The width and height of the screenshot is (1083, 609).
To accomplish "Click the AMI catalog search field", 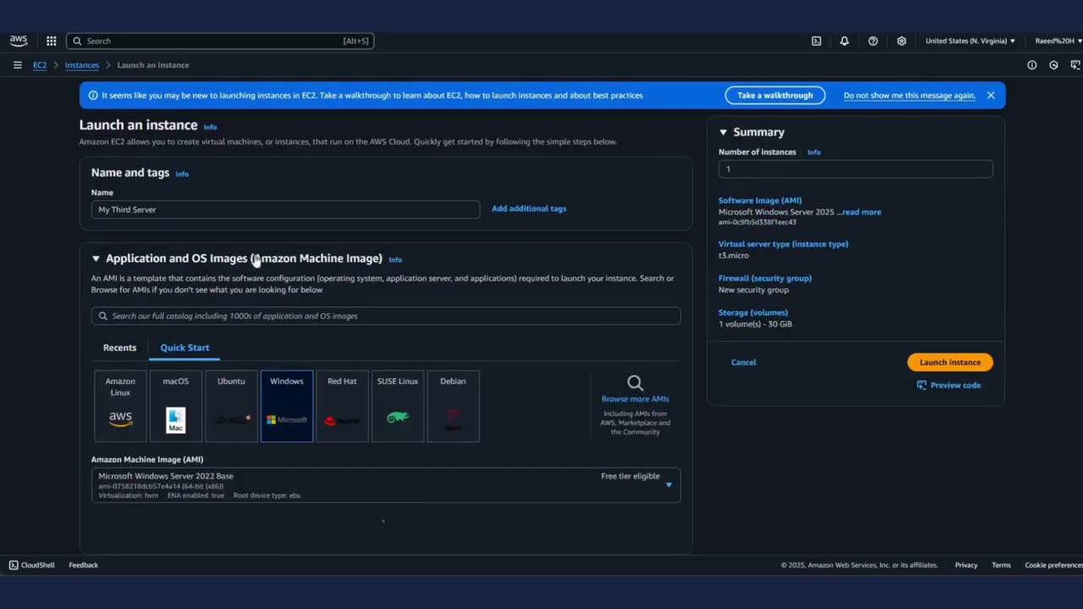I will 386,315.
